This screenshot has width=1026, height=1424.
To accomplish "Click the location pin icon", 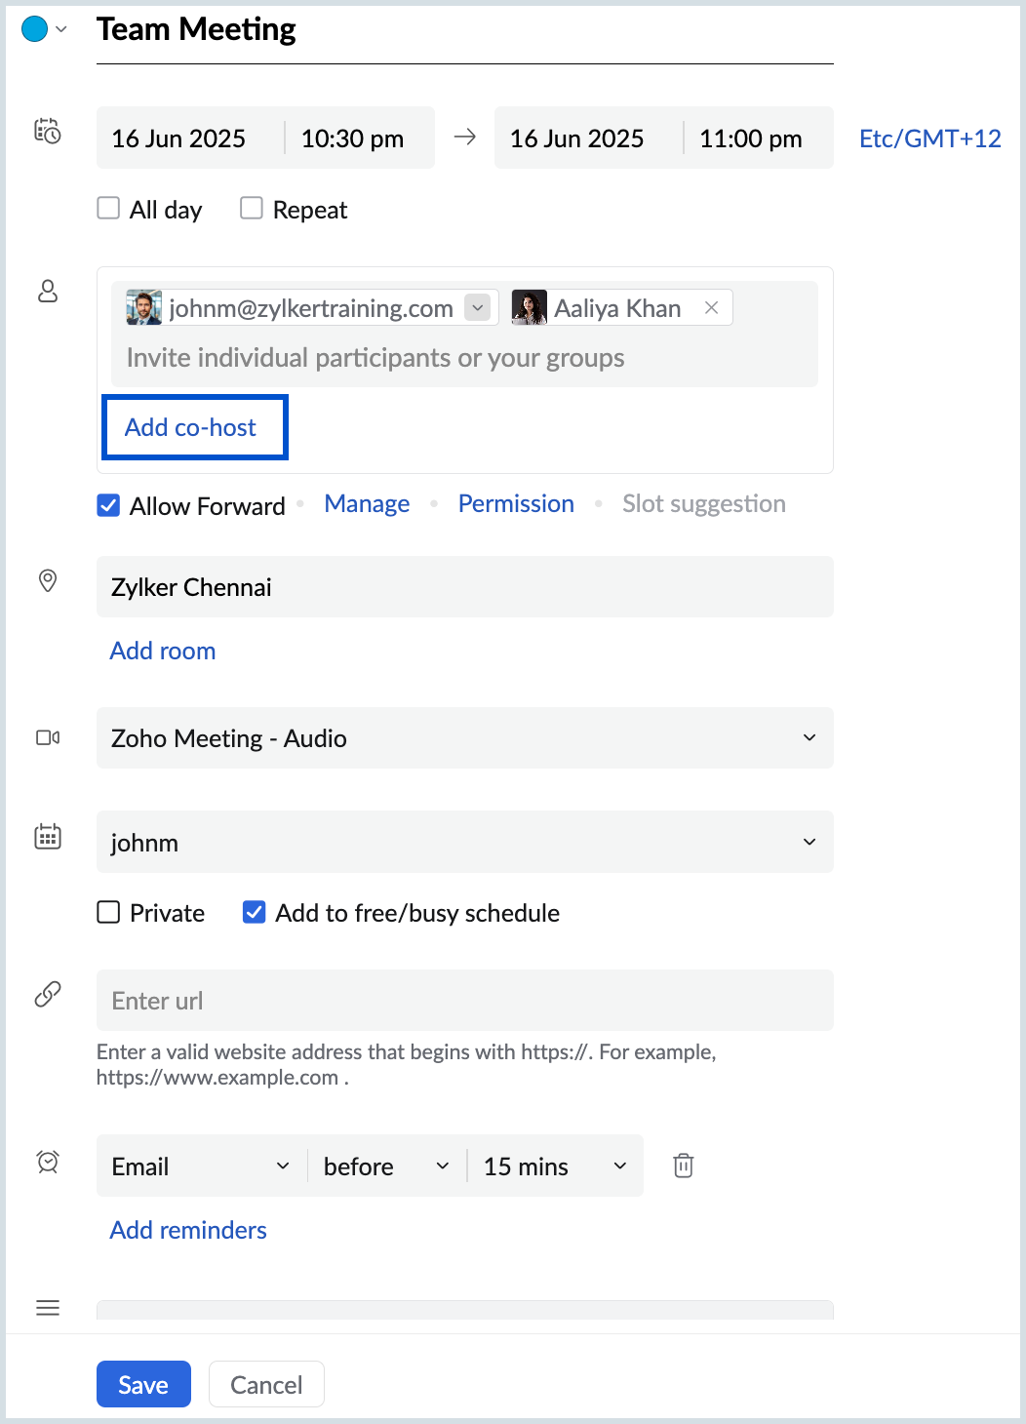I will tap(48, 581).
